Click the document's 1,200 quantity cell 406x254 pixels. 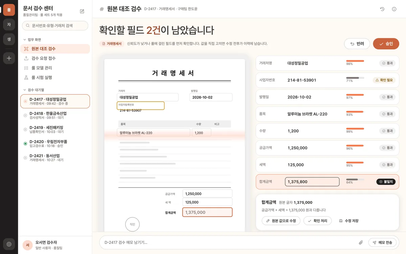[x=201, y=133]
